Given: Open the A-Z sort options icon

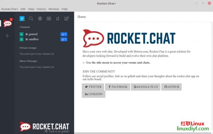Looking at the screenshot, I should pyautogui.click(x=58, y=19).
